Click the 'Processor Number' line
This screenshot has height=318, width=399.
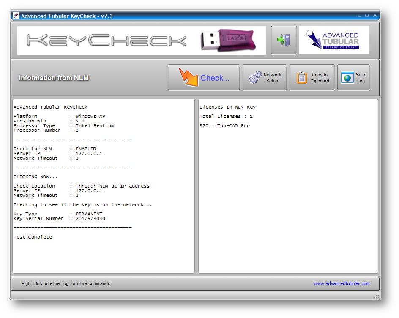tap(46, 130)
